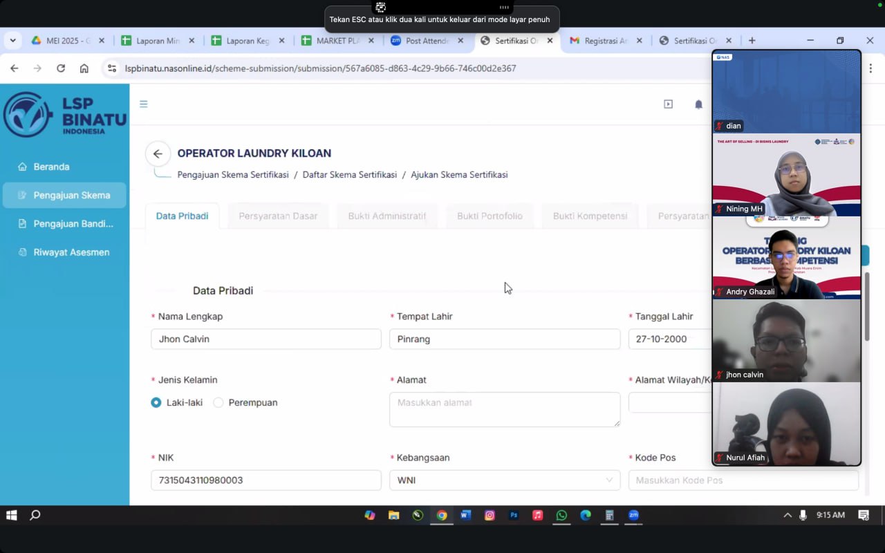Click the play icon in the top header
Screen dimensions: 885x553
click(668, 104)
